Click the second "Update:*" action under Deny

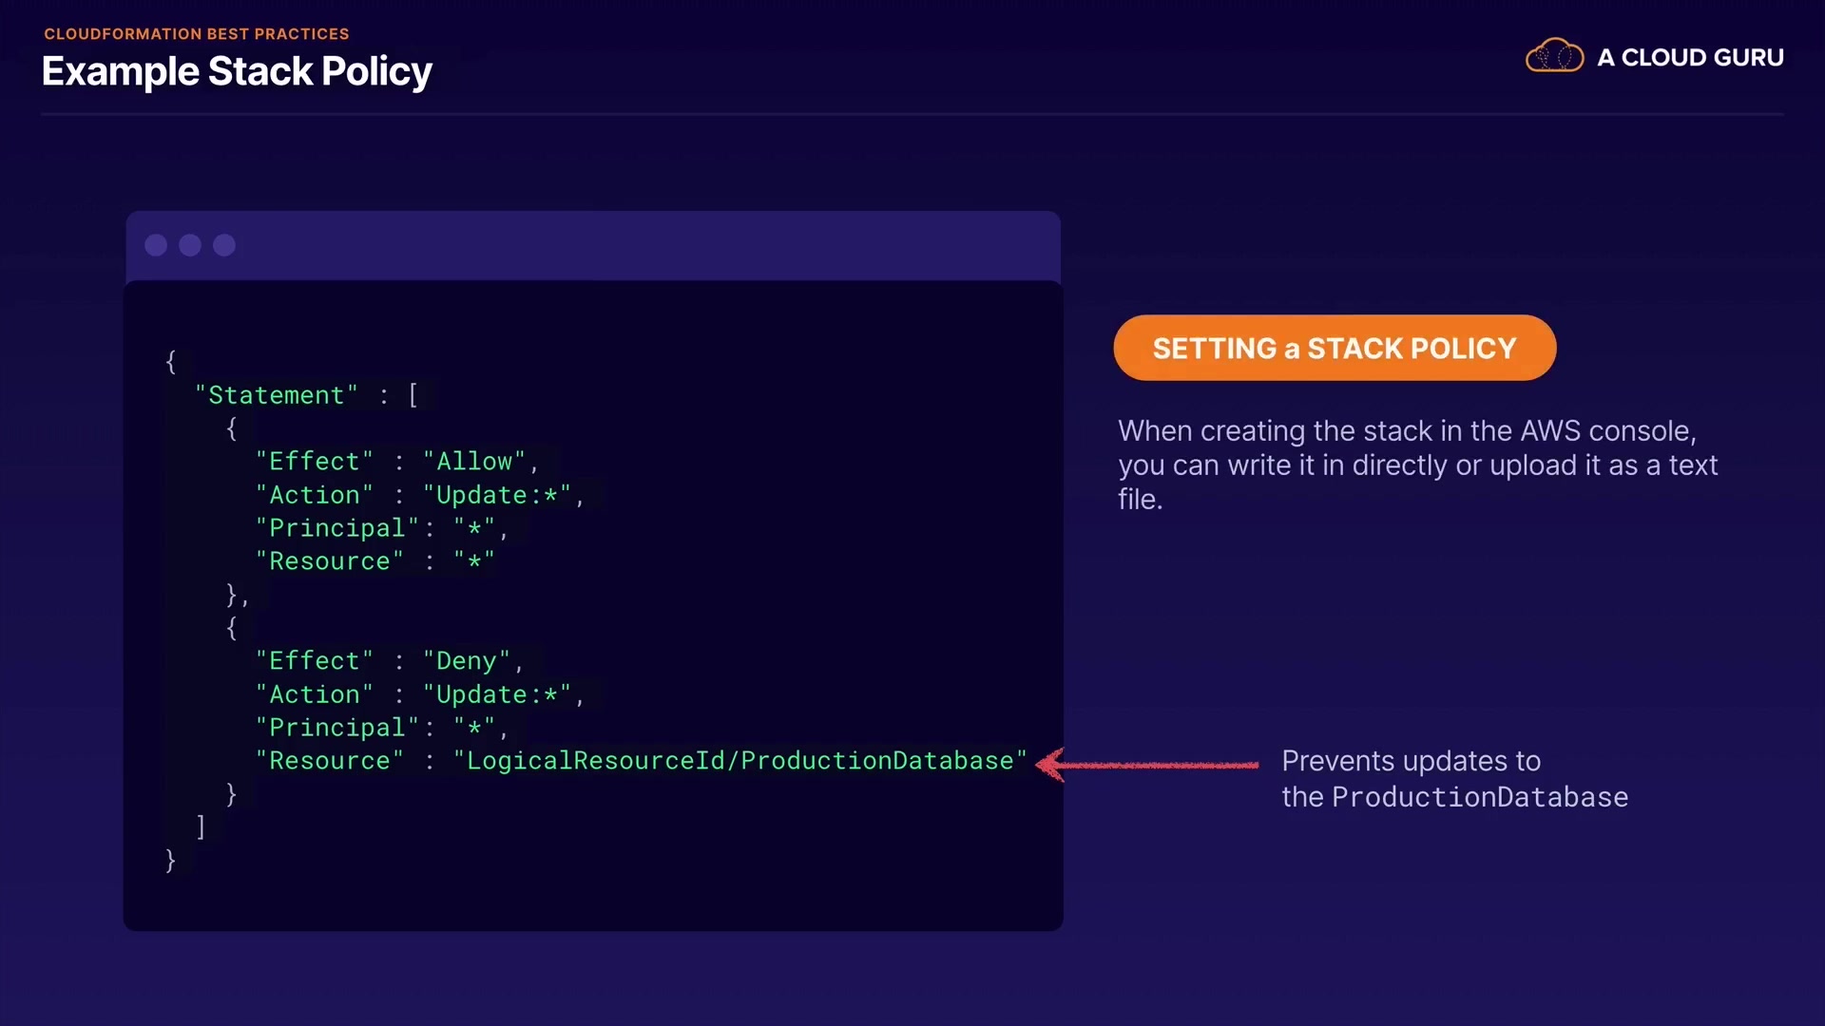click(497, 694)
